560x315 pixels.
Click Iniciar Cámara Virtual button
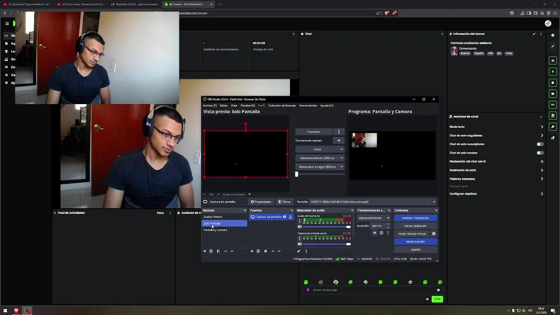pos(412,234)
